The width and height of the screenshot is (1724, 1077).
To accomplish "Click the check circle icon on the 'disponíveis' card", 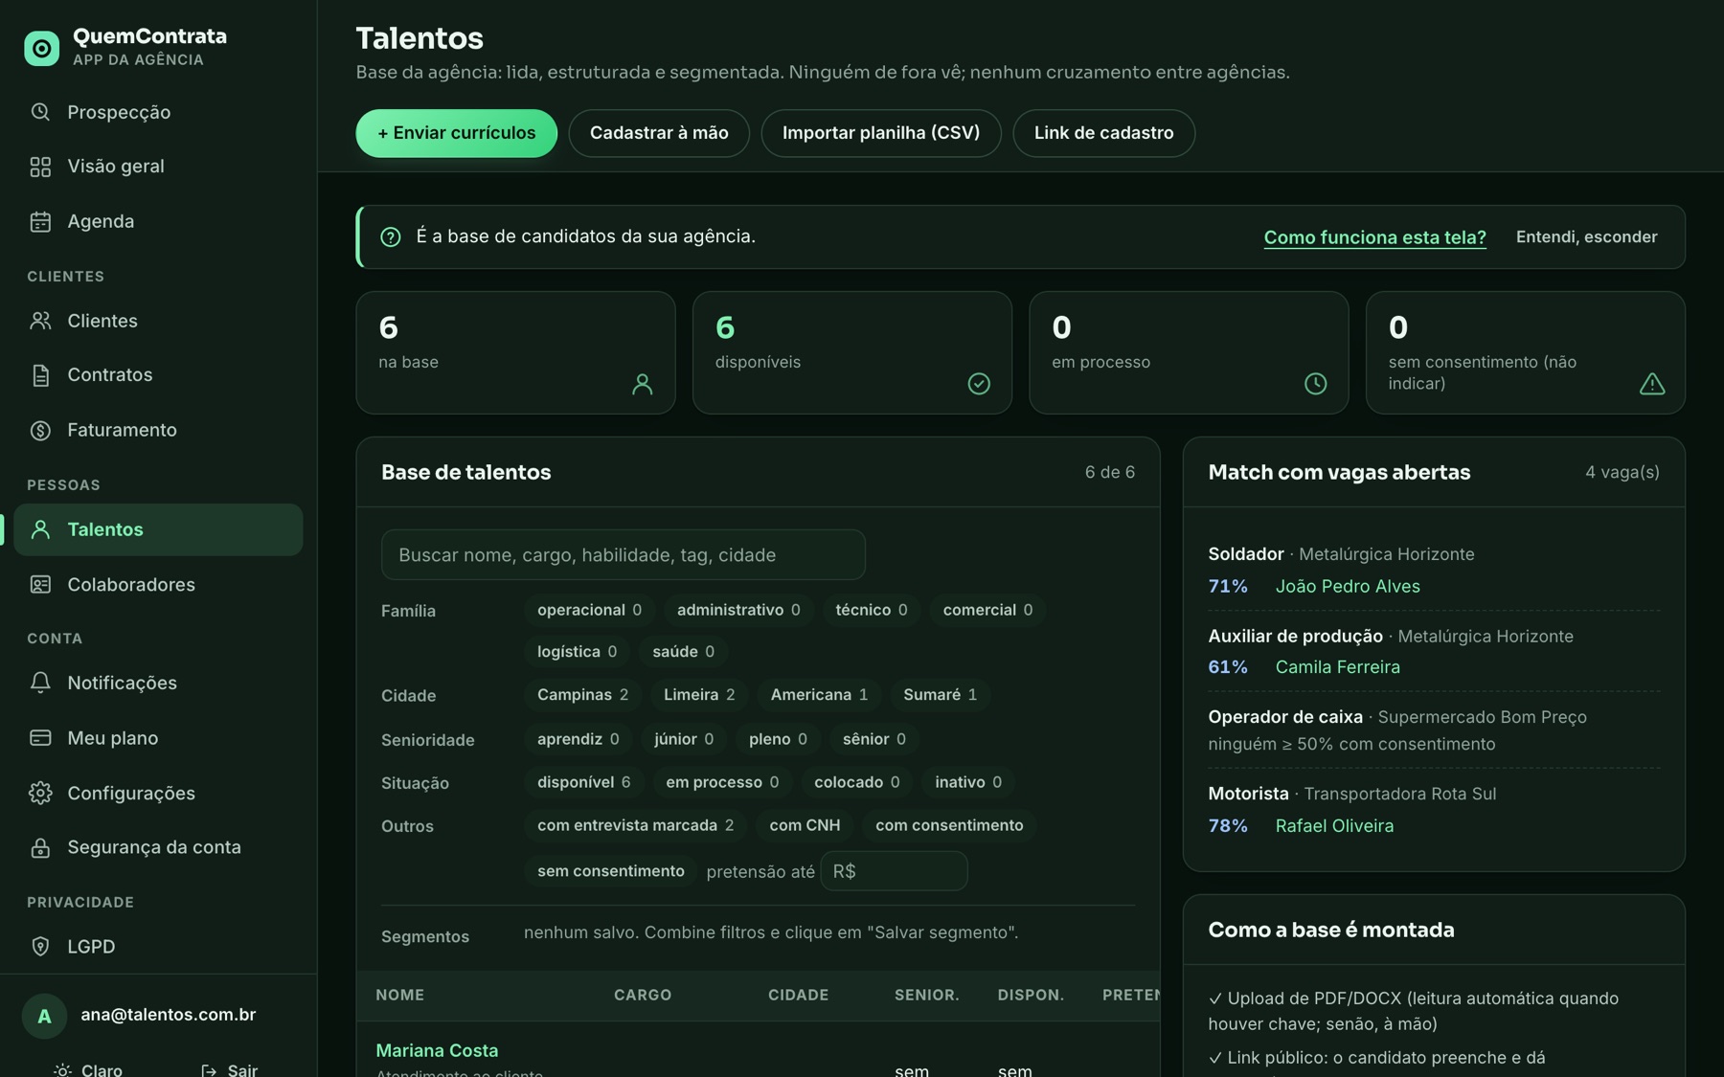I will [979, 384].
